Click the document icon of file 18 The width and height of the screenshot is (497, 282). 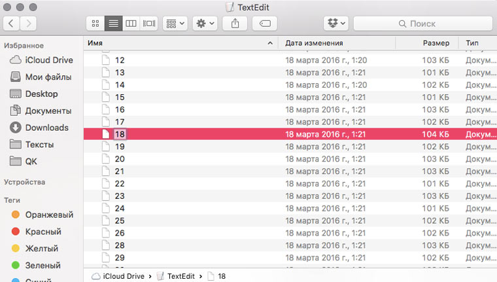tap(106, 134)
